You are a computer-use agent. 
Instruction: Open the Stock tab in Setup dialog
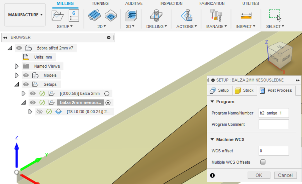[244, 90]
